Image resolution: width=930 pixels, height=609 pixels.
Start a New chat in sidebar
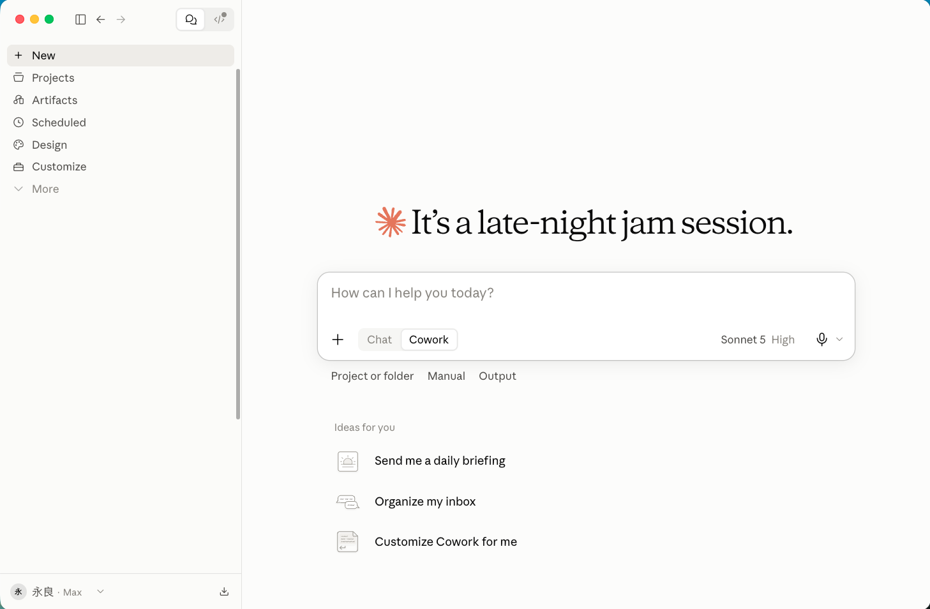(121, 56)
